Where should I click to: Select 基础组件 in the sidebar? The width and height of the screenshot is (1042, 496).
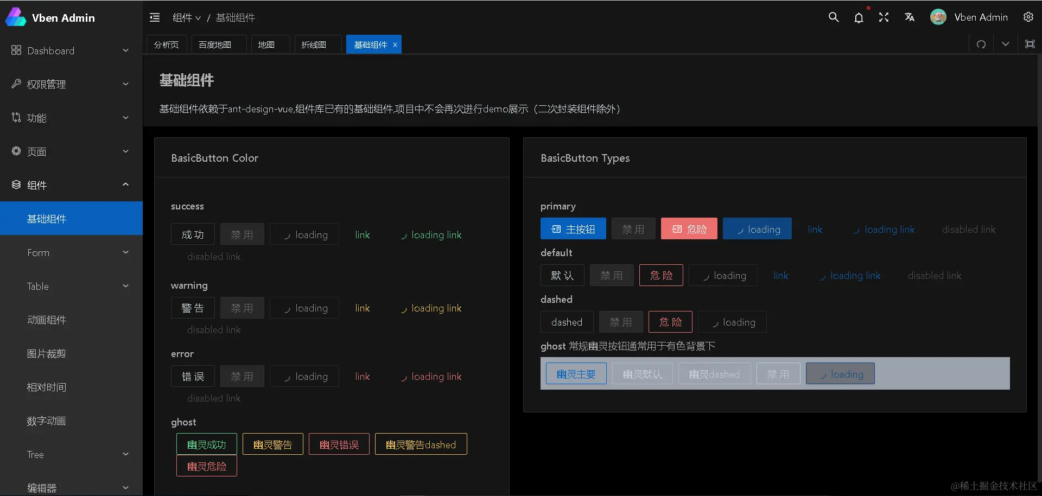pos(71,218)
